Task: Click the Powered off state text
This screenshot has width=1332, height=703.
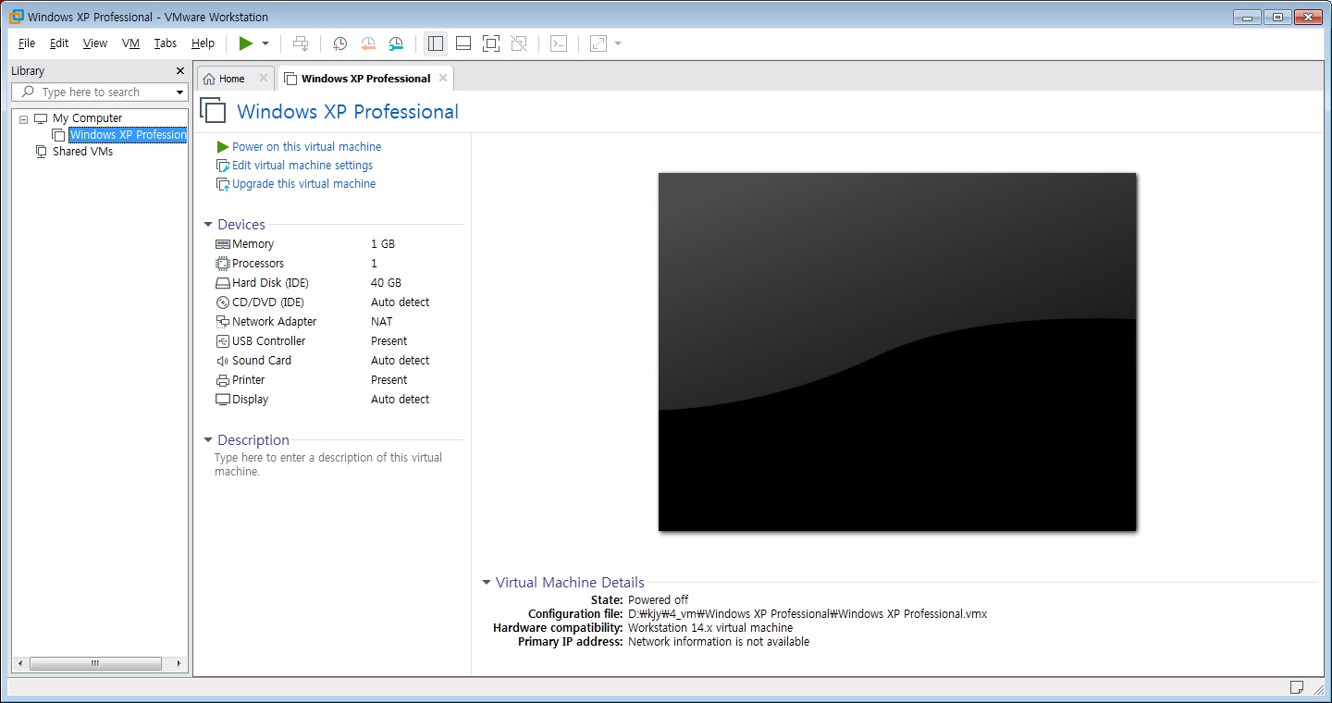Action: [658, 600]
